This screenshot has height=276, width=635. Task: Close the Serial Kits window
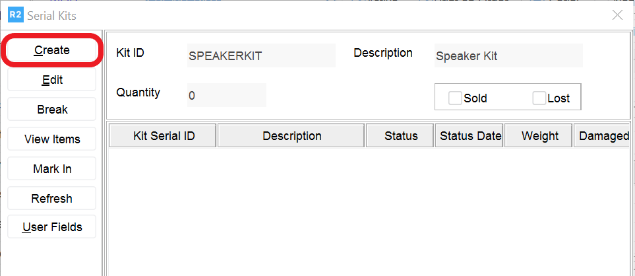click(617, 15)
